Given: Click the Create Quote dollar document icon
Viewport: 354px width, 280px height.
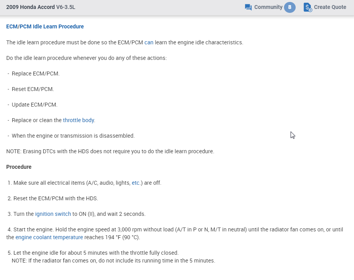Looking at the screenshot, I should coord(308,7).
